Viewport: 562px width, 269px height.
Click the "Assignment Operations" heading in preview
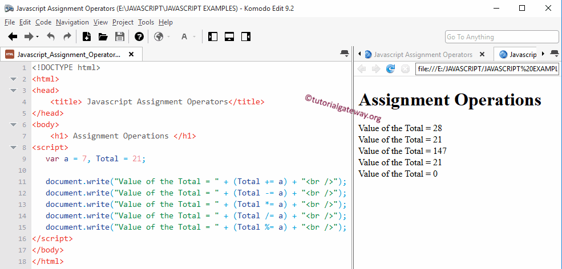tap(450, 100)
